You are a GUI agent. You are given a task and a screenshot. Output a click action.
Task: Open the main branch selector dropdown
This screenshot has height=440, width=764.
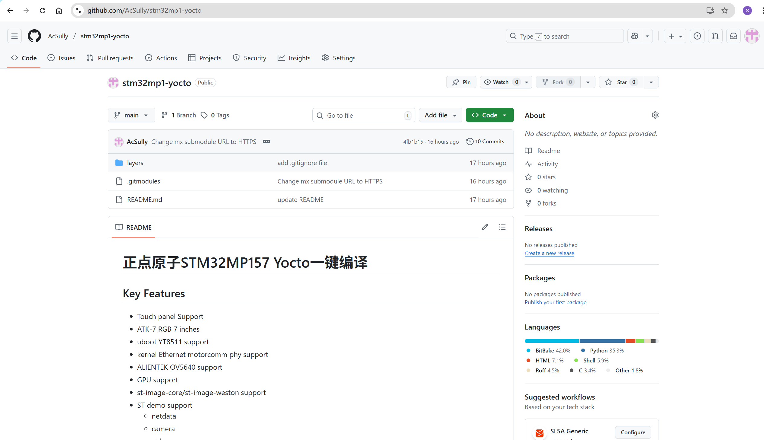click(x=132, y=115)
